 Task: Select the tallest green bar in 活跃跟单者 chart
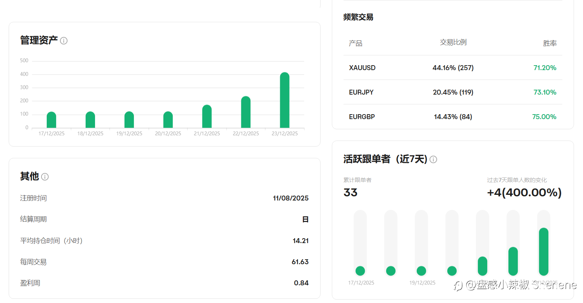[543, 252]
